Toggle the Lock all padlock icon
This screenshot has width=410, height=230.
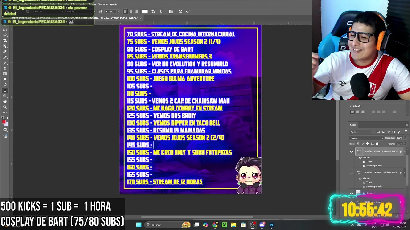pyautogui.click(x=377, y=144)
